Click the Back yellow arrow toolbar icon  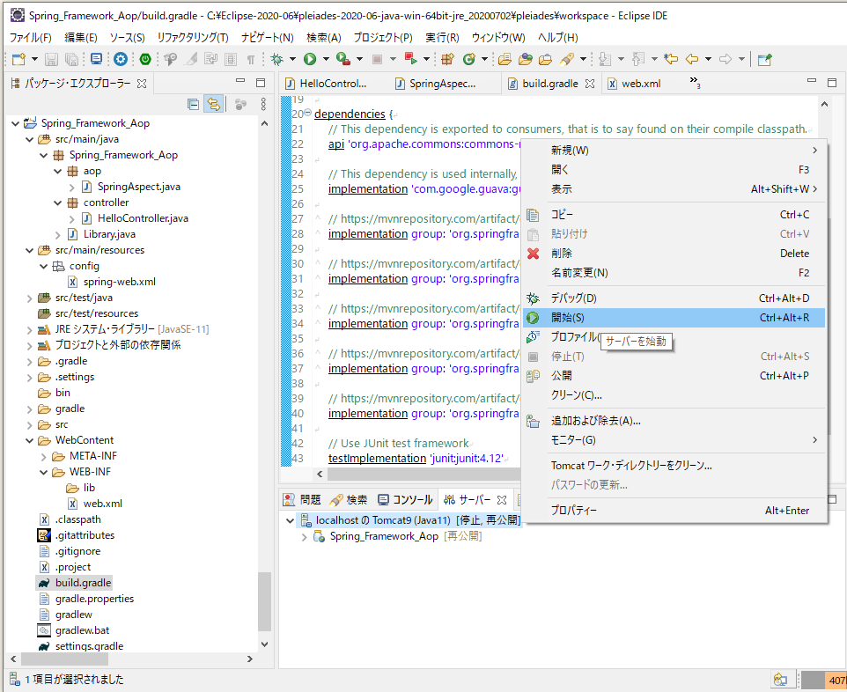pos(692,59)
